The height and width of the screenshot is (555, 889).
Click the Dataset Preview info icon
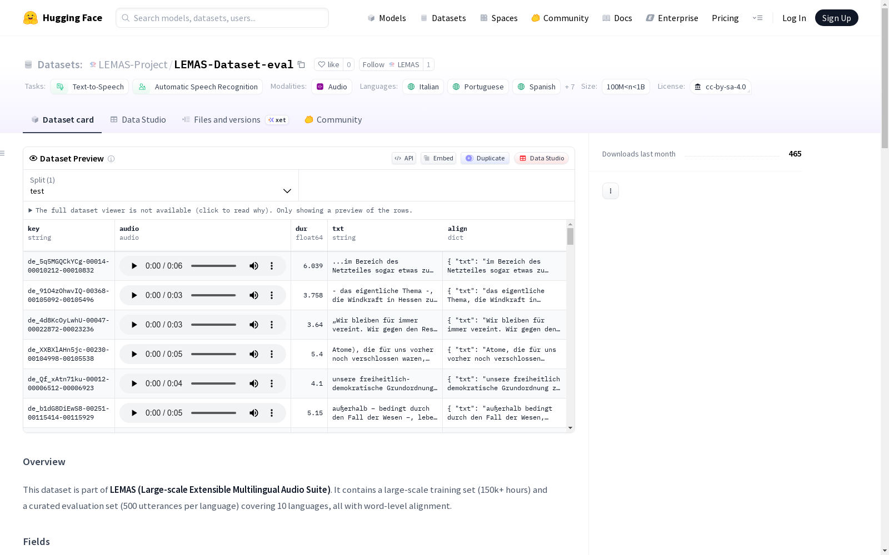pos(111,159)
